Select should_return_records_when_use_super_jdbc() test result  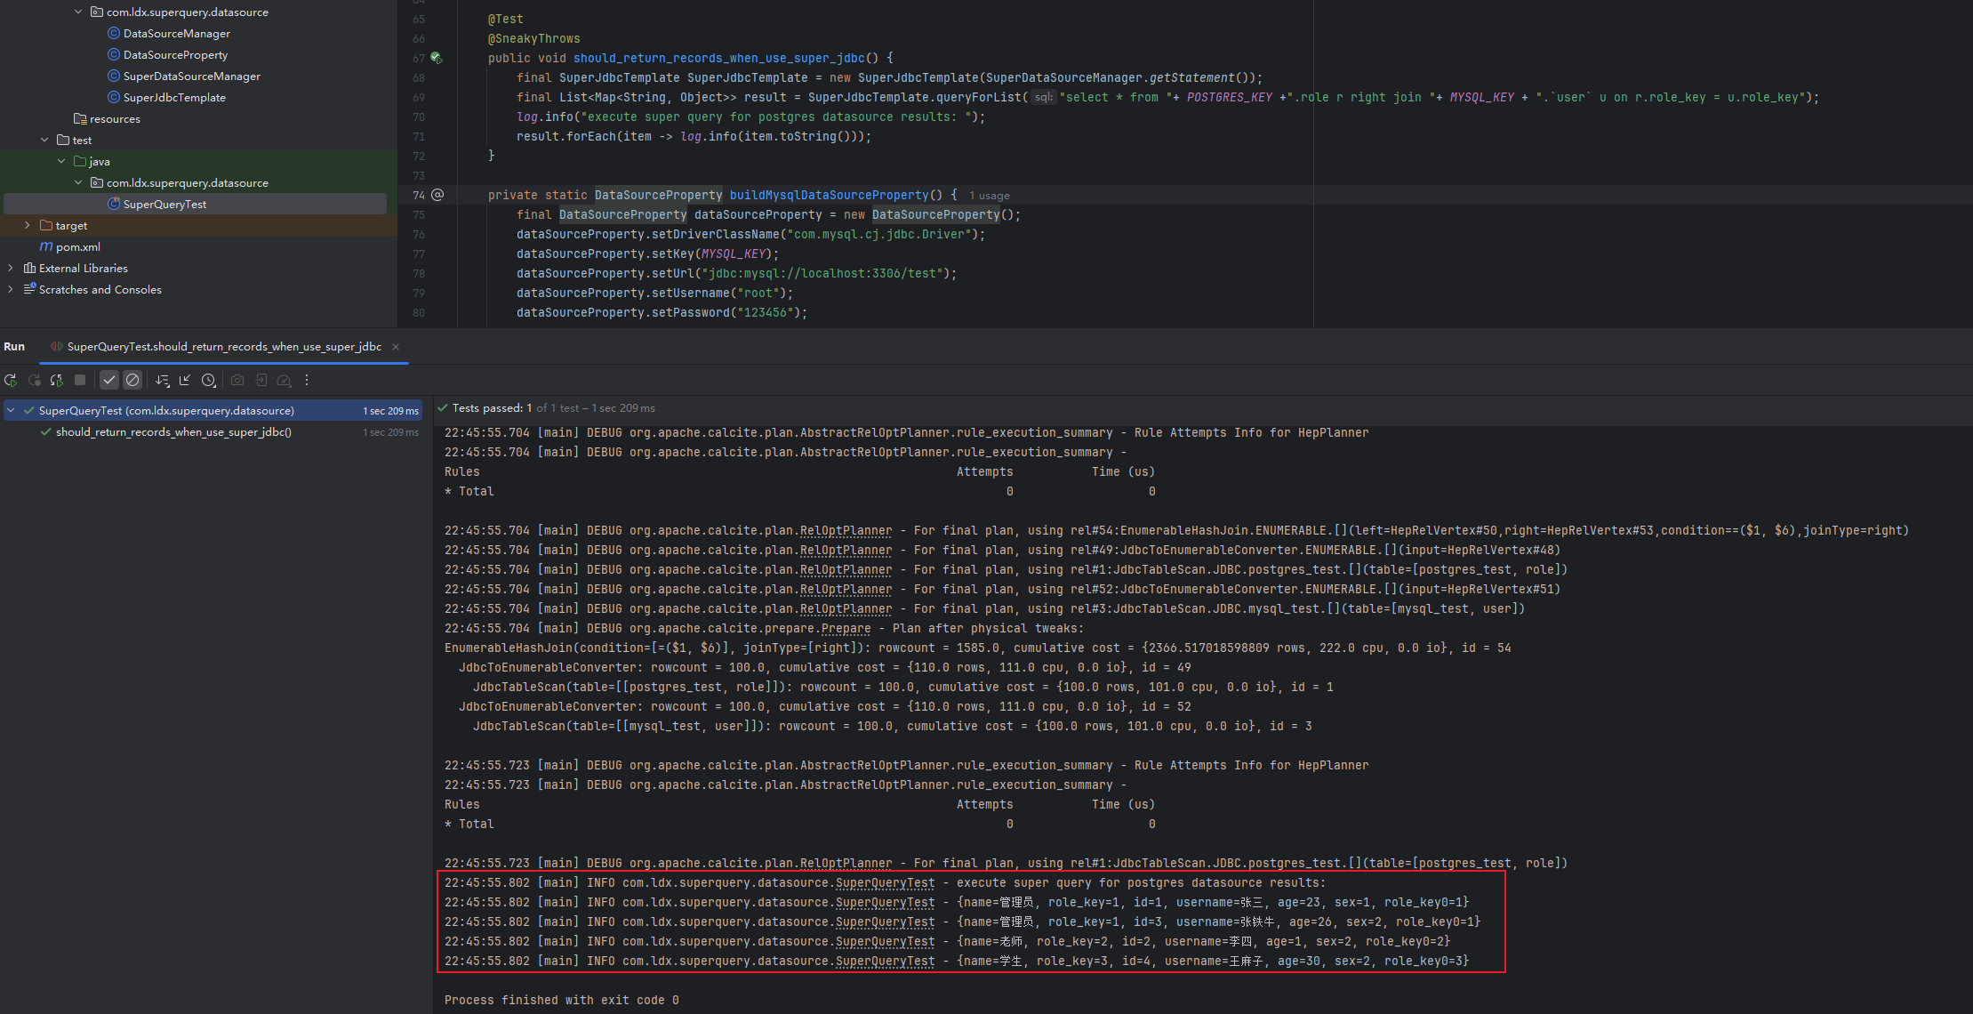click(x=173, y=432)
